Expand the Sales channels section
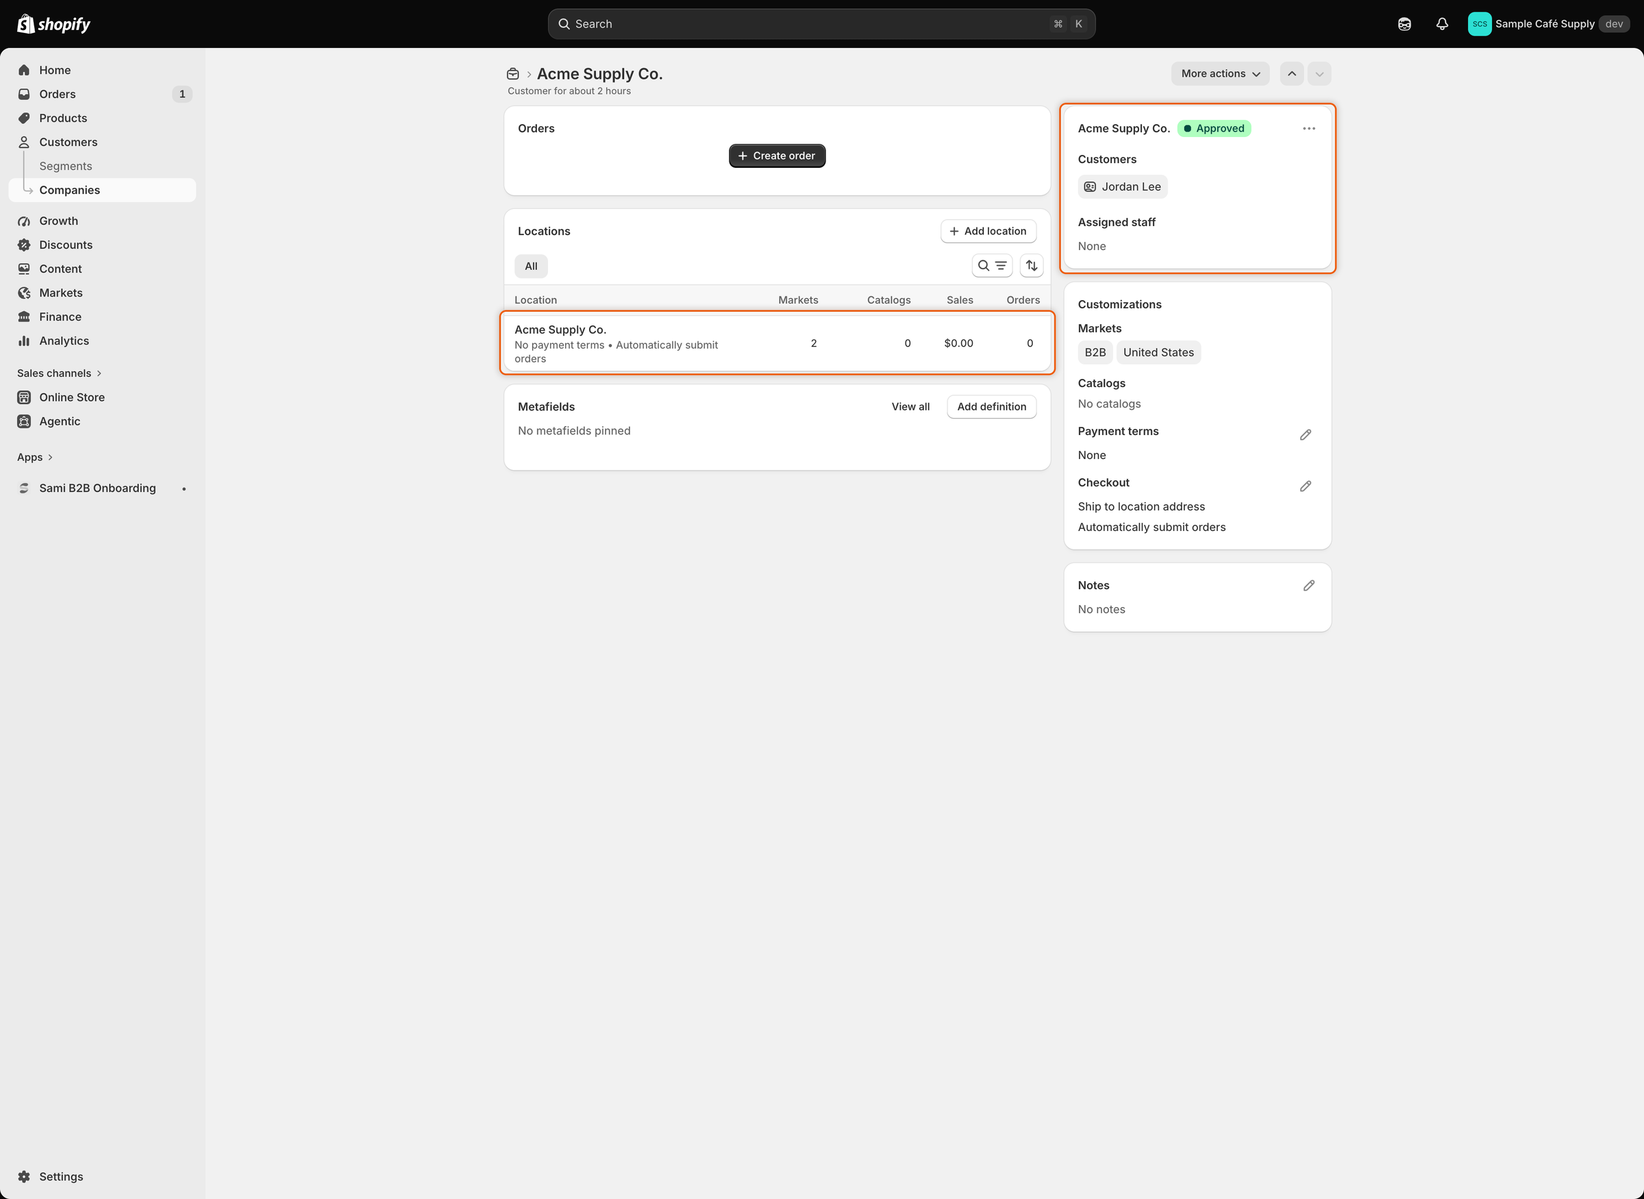 (60, 374)
